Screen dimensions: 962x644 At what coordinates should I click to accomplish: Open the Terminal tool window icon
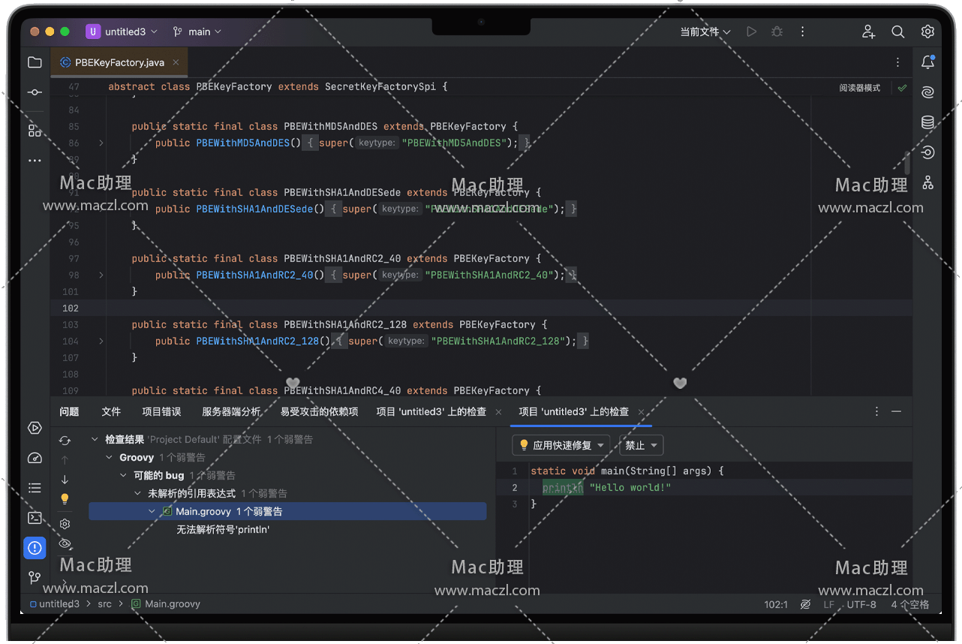pos(35,517)
